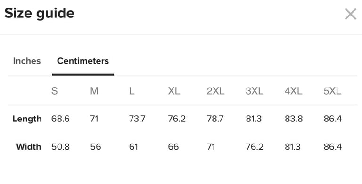Click the Width row label
This screenshot has height=184, width=362.
(29, 147)
